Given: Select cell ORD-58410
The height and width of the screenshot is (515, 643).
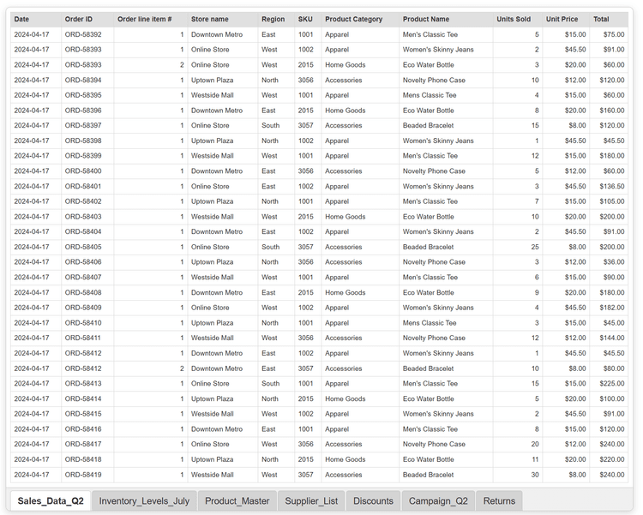Looking at the screenshot, I should click(87, 323).
